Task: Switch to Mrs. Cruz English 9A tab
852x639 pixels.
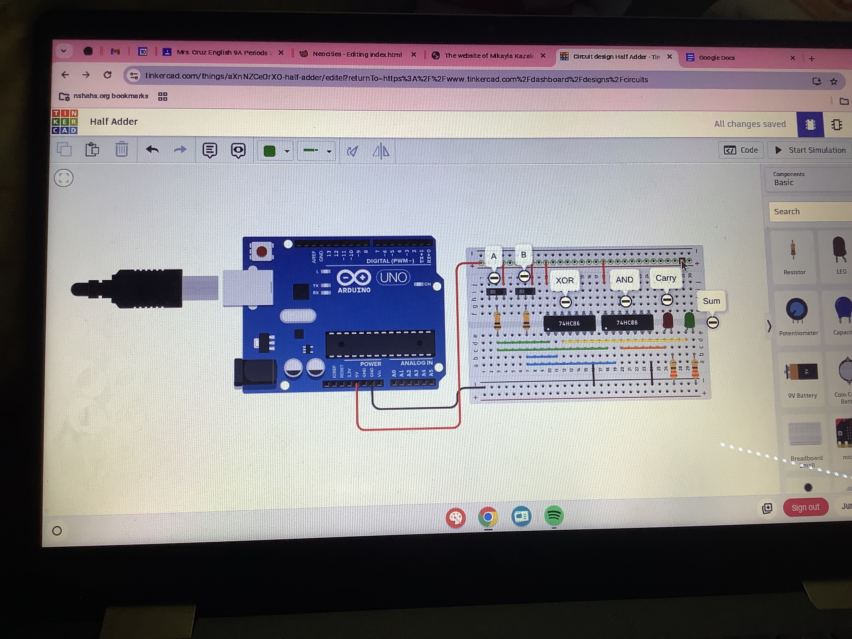Action: (x=223, y=52)
